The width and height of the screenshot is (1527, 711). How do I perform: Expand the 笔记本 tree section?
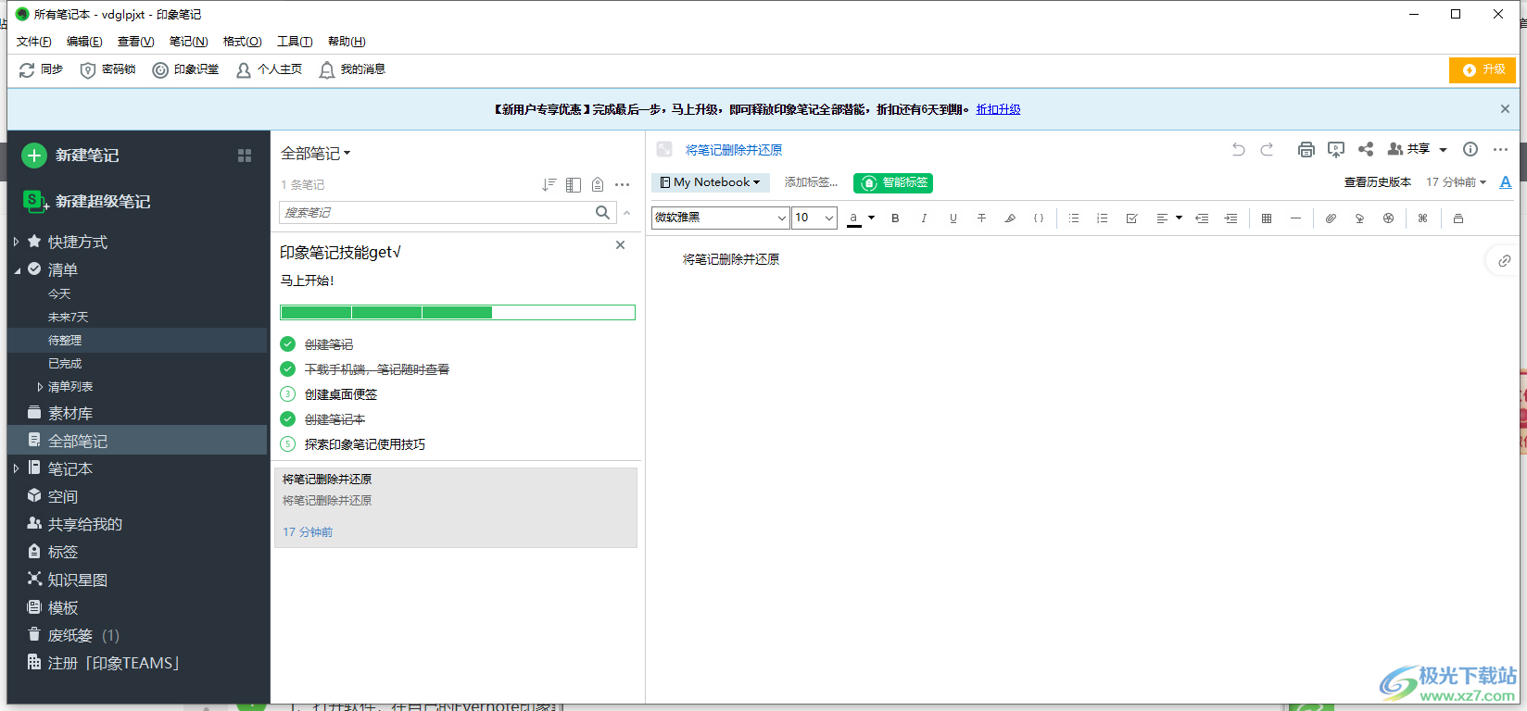pyautogui.click(x=16, y=468)
